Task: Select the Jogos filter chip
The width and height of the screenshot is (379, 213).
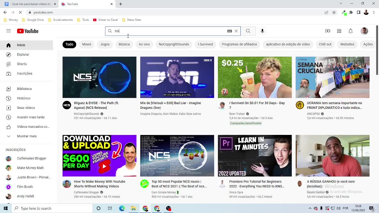Action: click(x=105, y=44)
